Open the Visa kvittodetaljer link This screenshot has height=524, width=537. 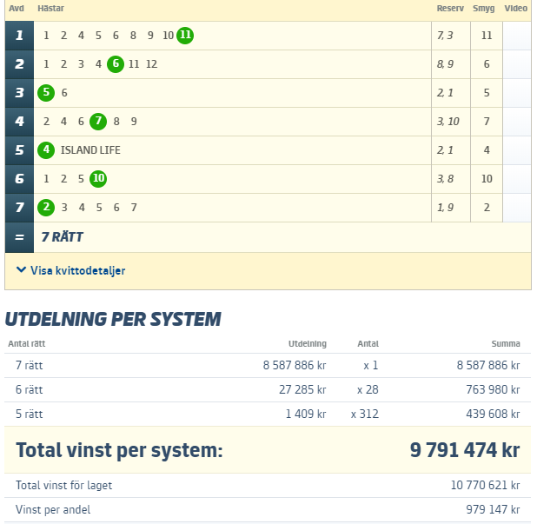(x=77, y=270)
